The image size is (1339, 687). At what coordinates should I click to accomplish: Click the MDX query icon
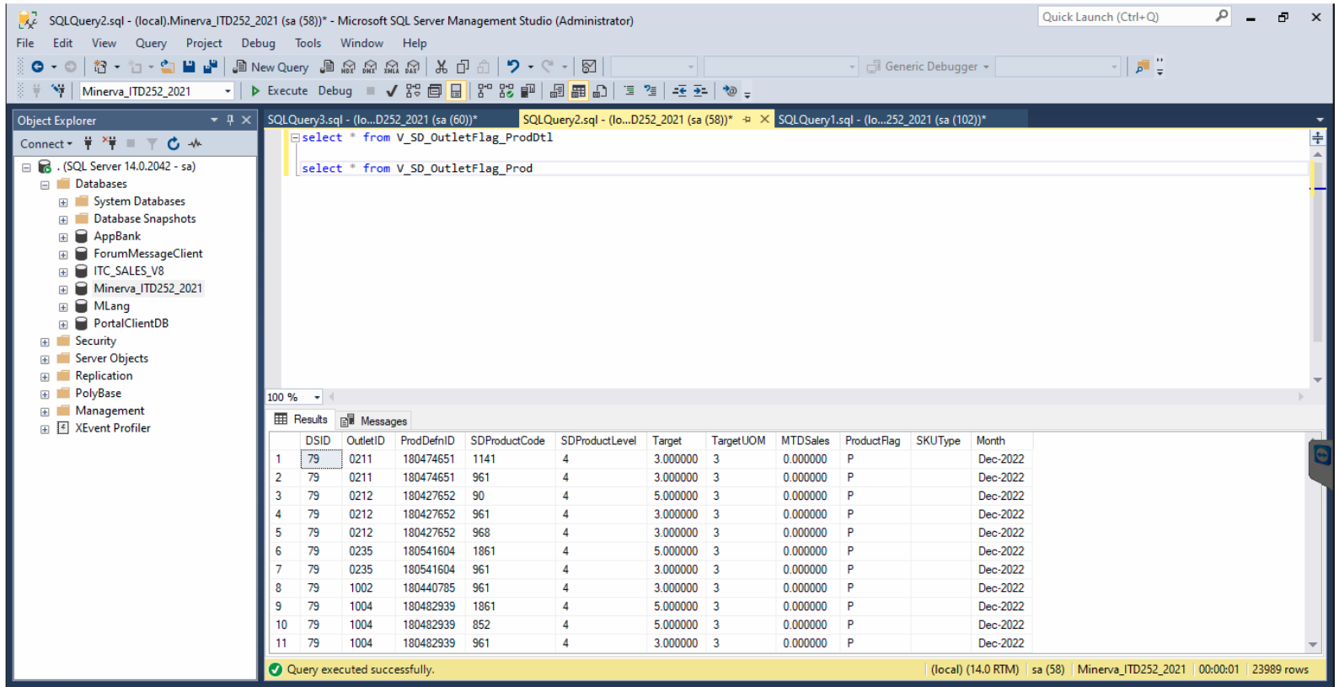coord(348,67)
